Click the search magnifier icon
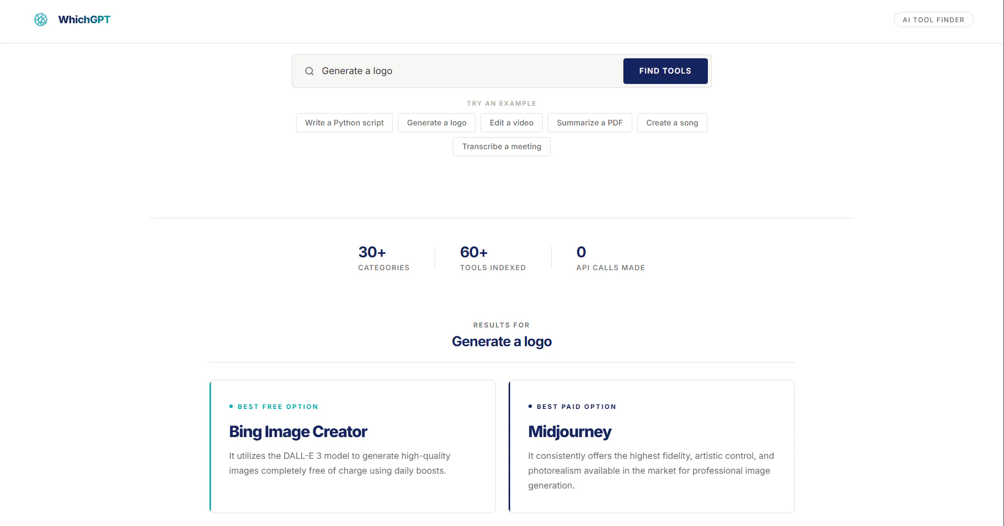 pyautogui.click(x=309, y=71)
